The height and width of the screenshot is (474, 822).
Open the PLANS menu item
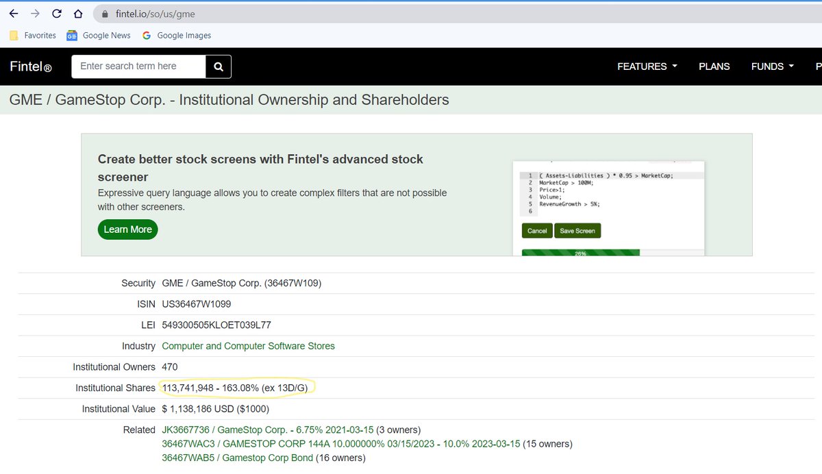714,66
